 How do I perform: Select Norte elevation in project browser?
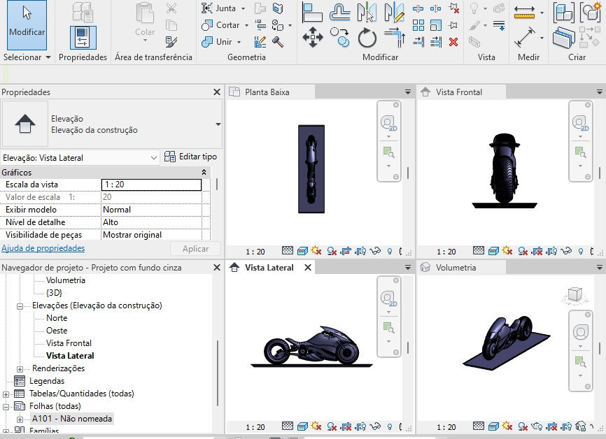[57, 318]
